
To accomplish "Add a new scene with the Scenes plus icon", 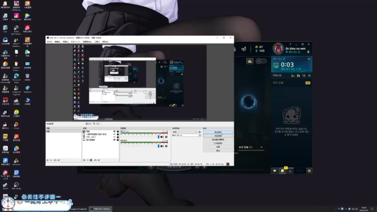I will [48, 160].
